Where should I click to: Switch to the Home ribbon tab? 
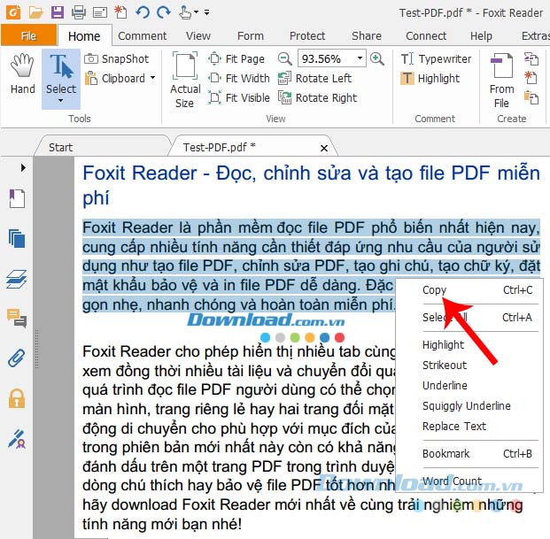(x=84, y=36)
